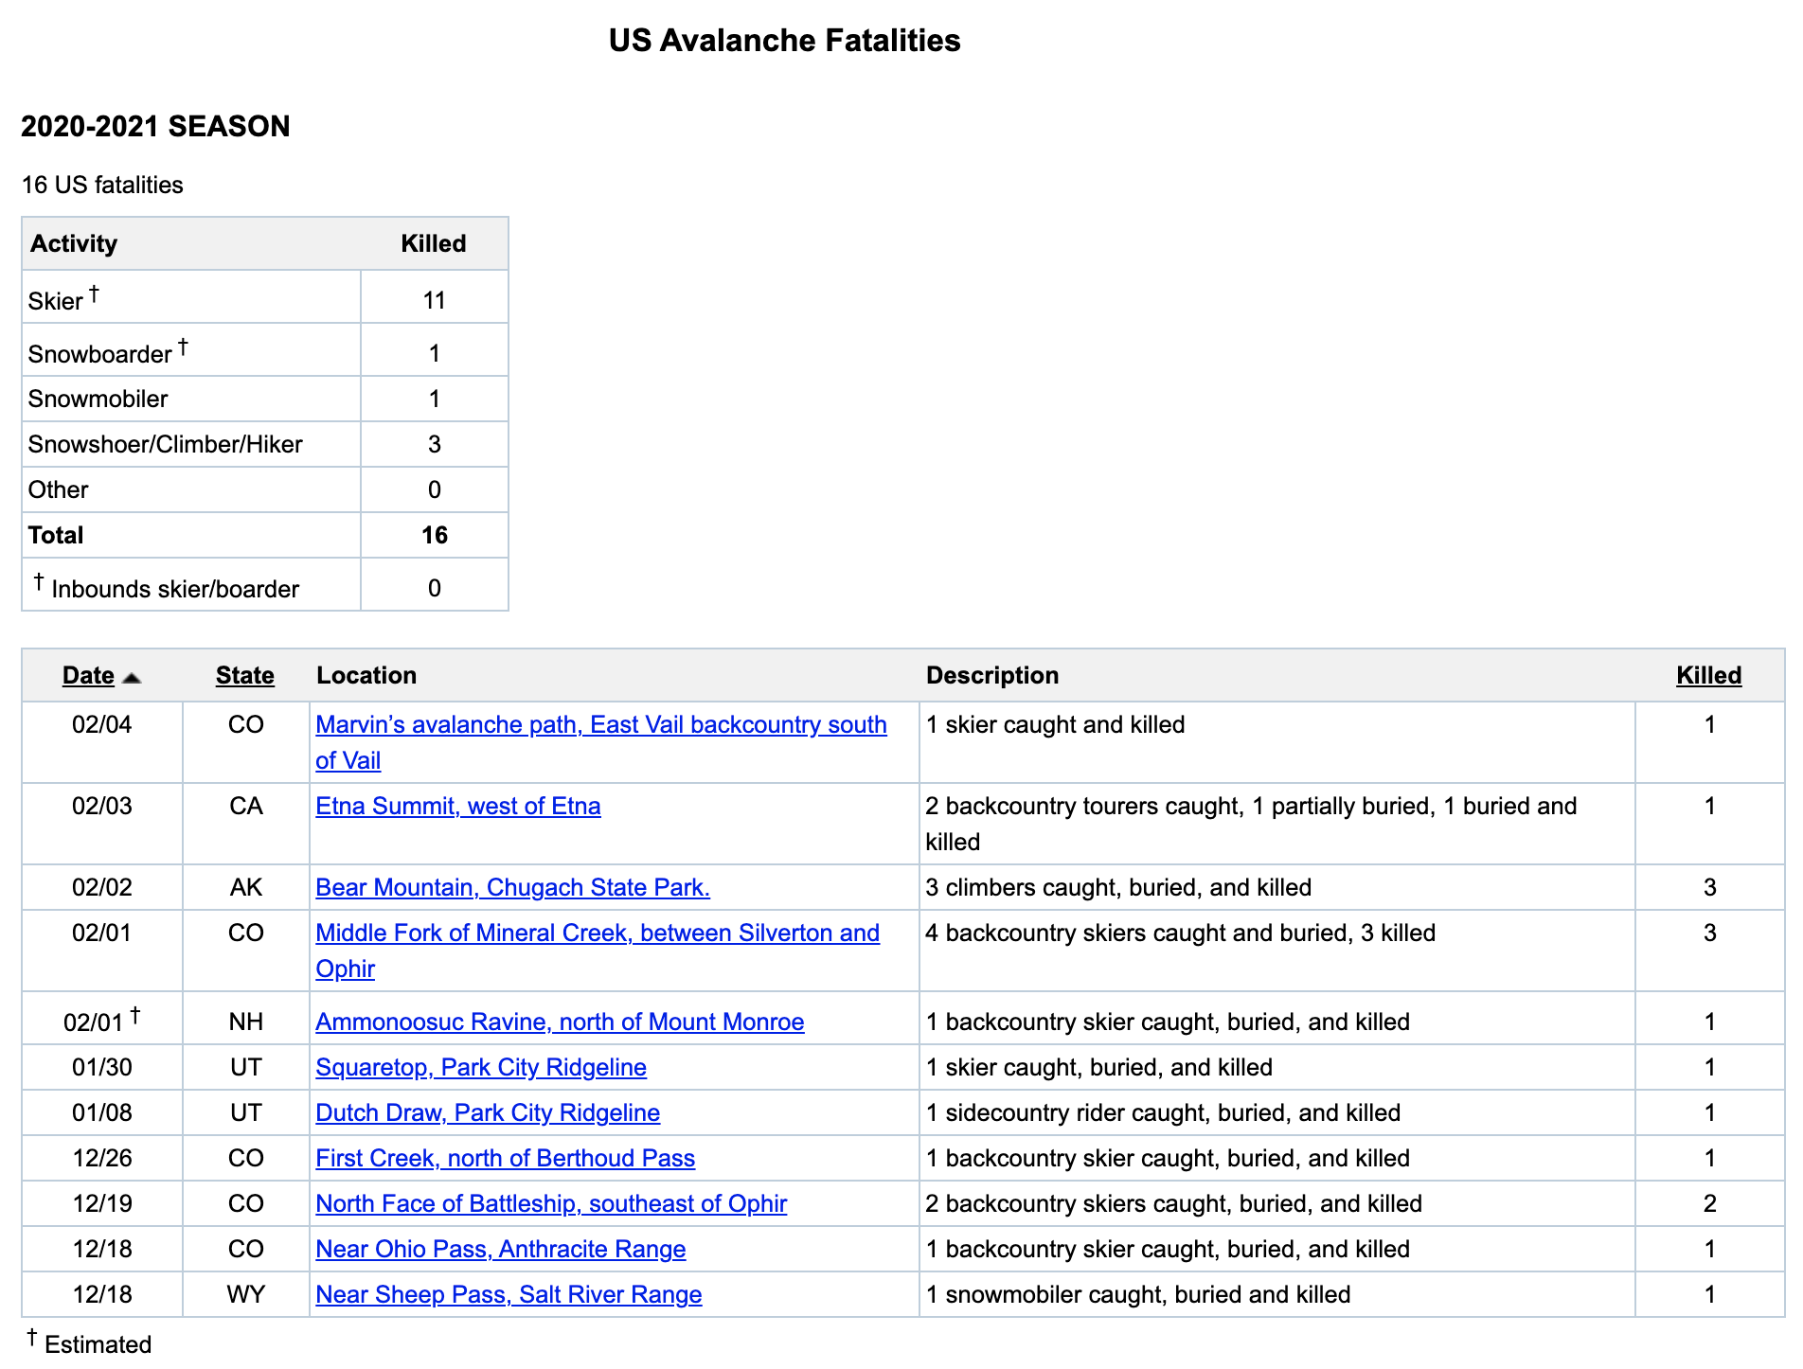The image size is (1803, 1369).
Task: Sort table by the Killed column header
Action: [x=1708, y=675]
